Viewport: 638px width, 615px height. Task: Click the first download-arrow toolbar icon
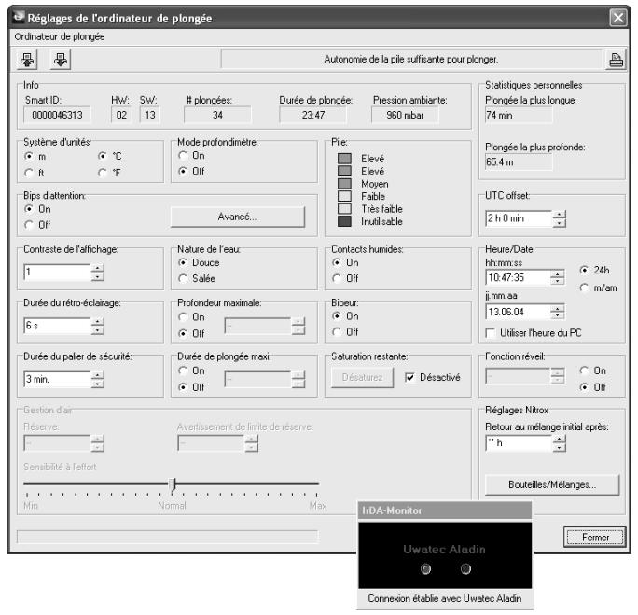pos(27,60)
